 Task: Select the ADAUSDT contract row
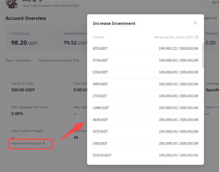145,119
